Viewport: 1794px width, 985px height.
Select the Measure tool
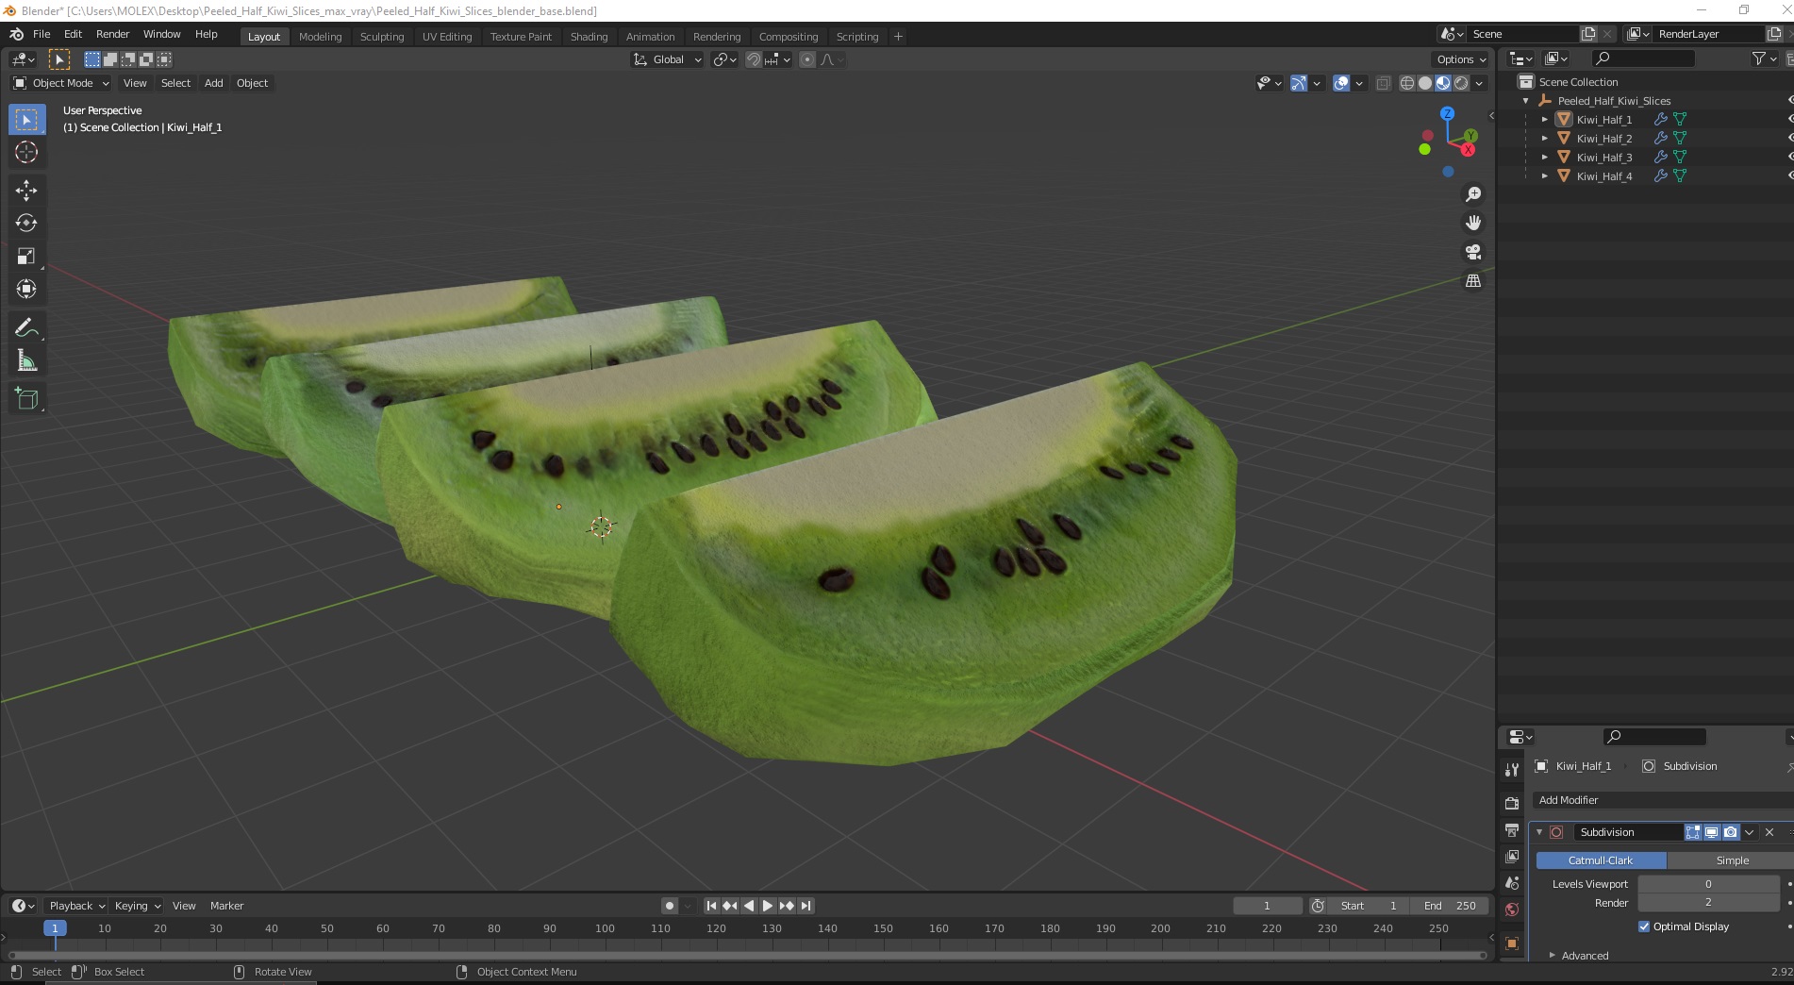(26, 360)
